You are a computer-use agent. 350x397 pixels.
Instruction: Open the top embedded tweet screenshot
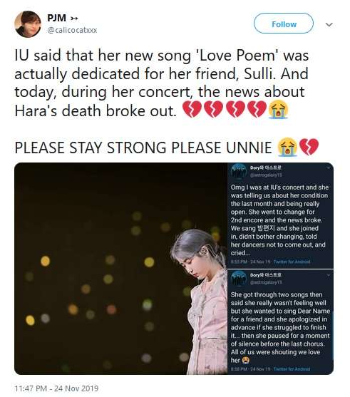(280, 215)
